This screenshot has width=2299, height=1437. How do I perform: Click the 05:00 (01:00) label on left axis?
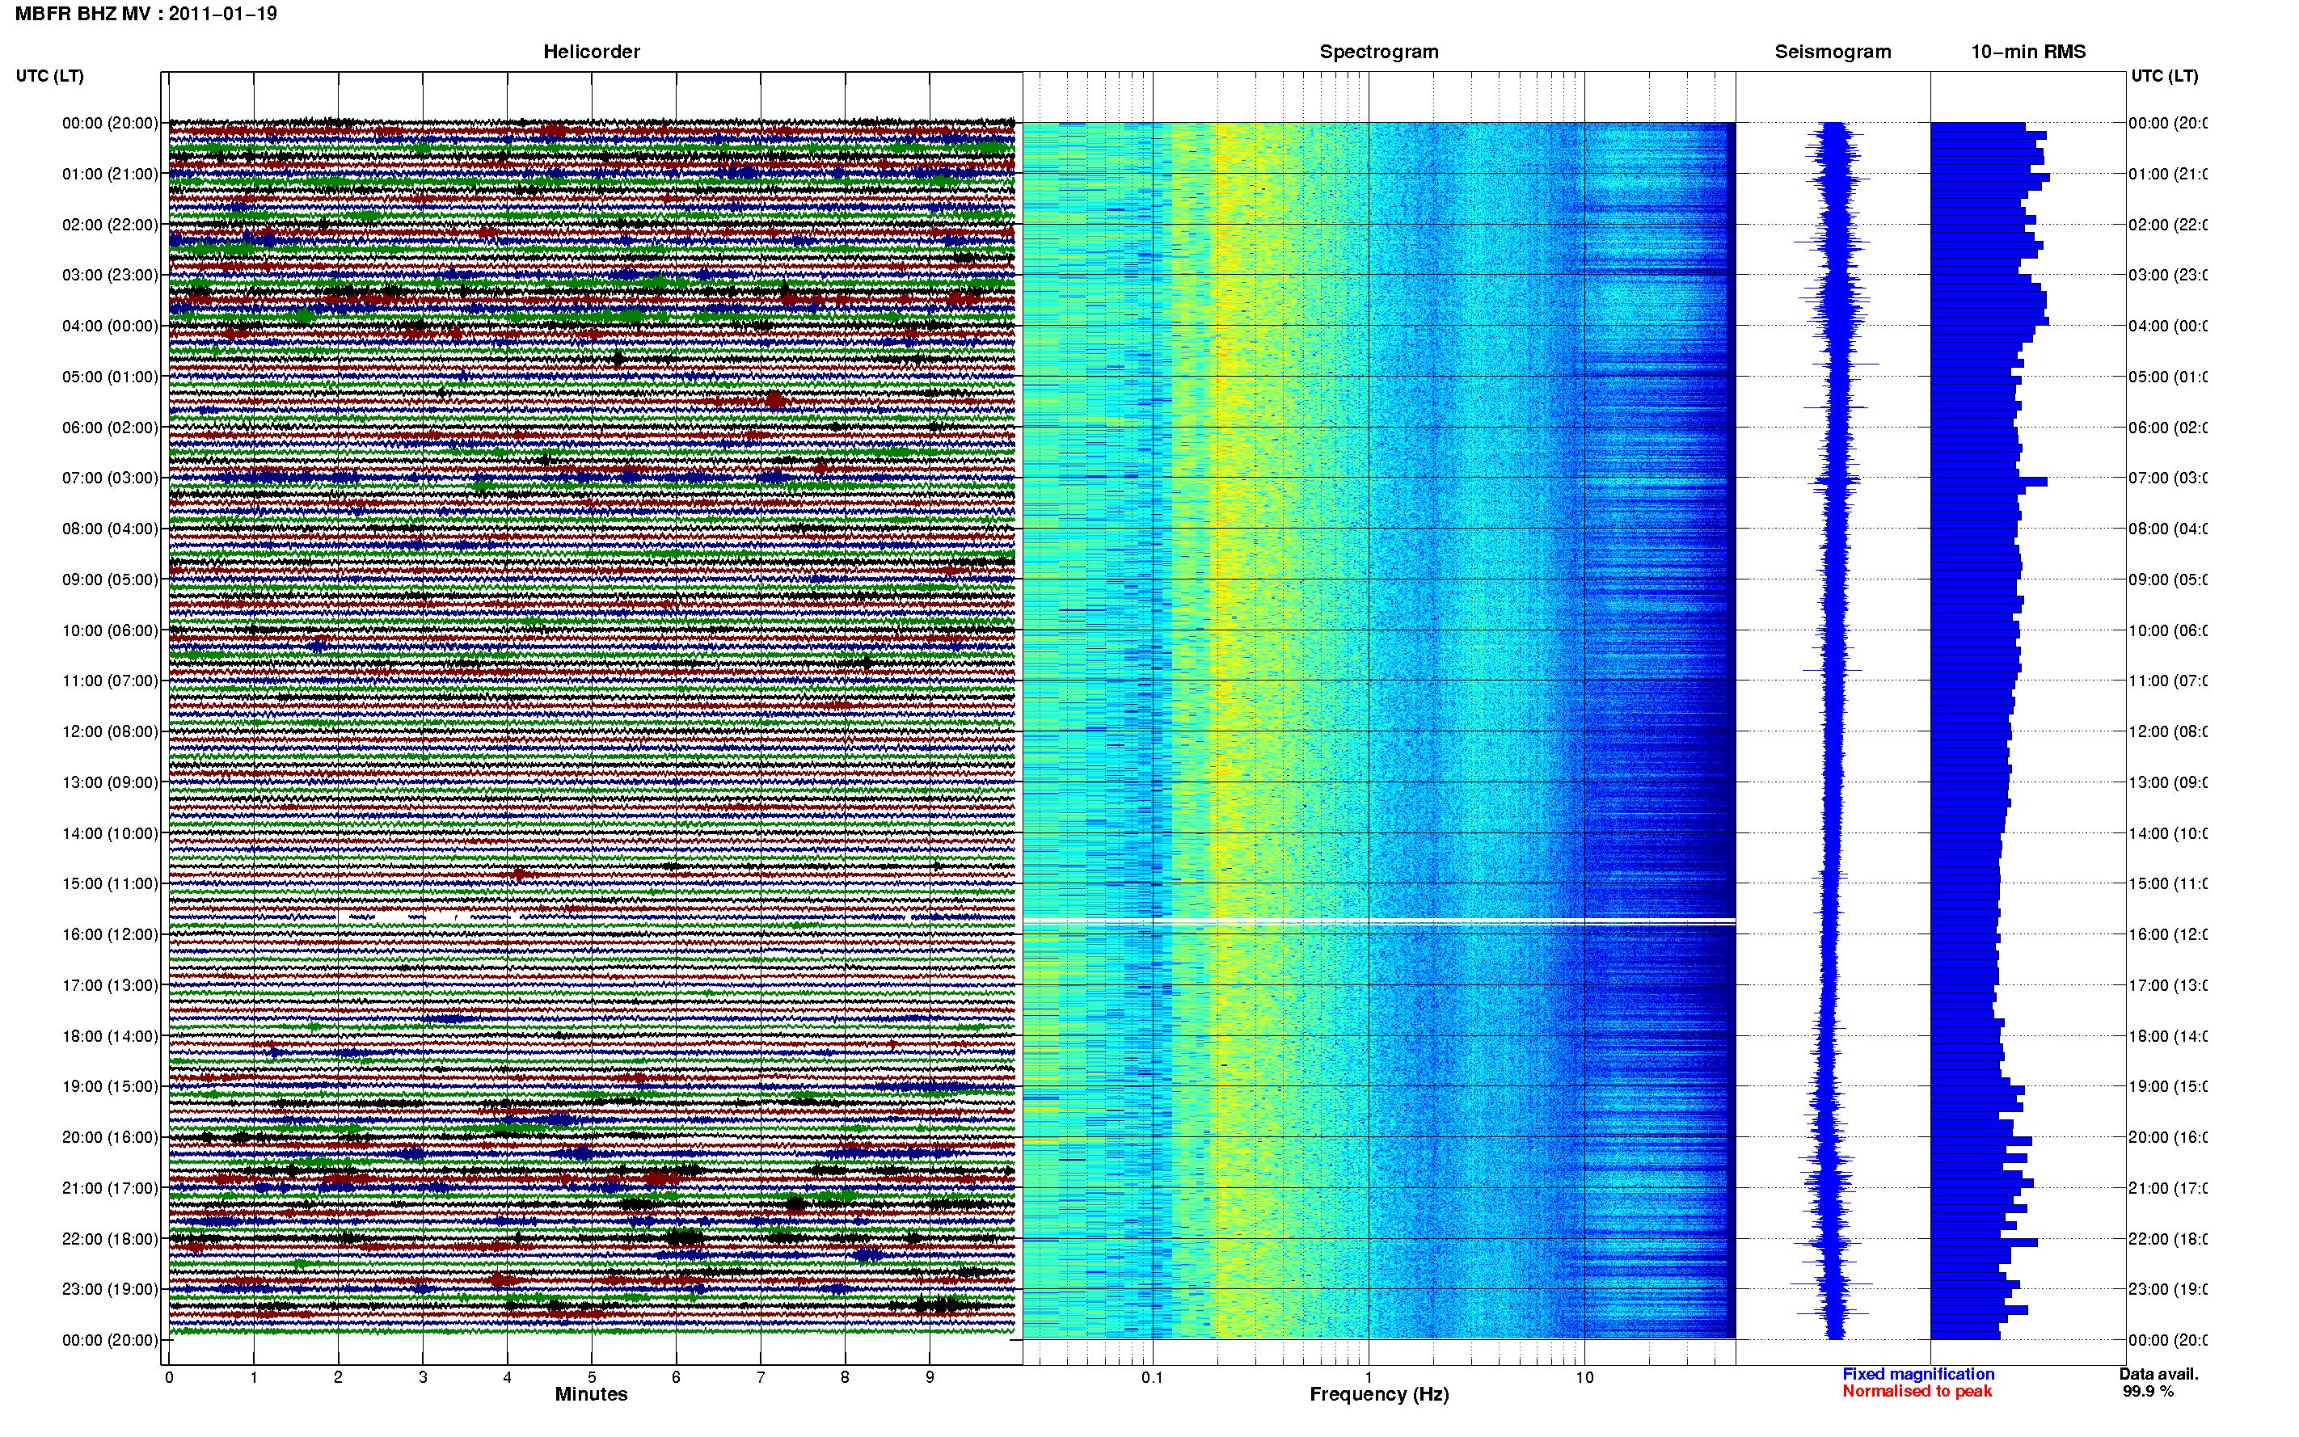point(110,377)
